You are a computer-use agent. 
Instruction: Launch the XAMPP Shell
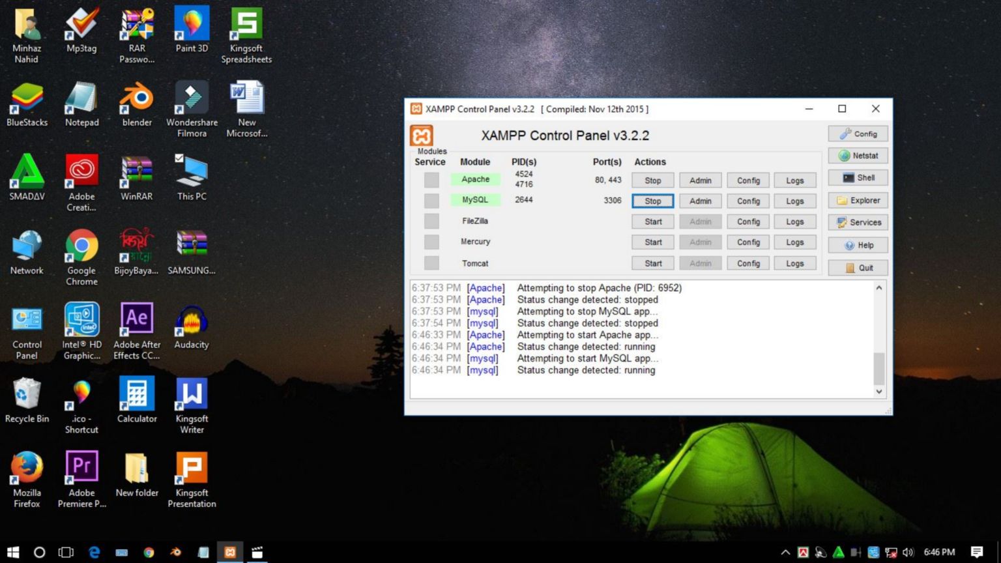858,178
